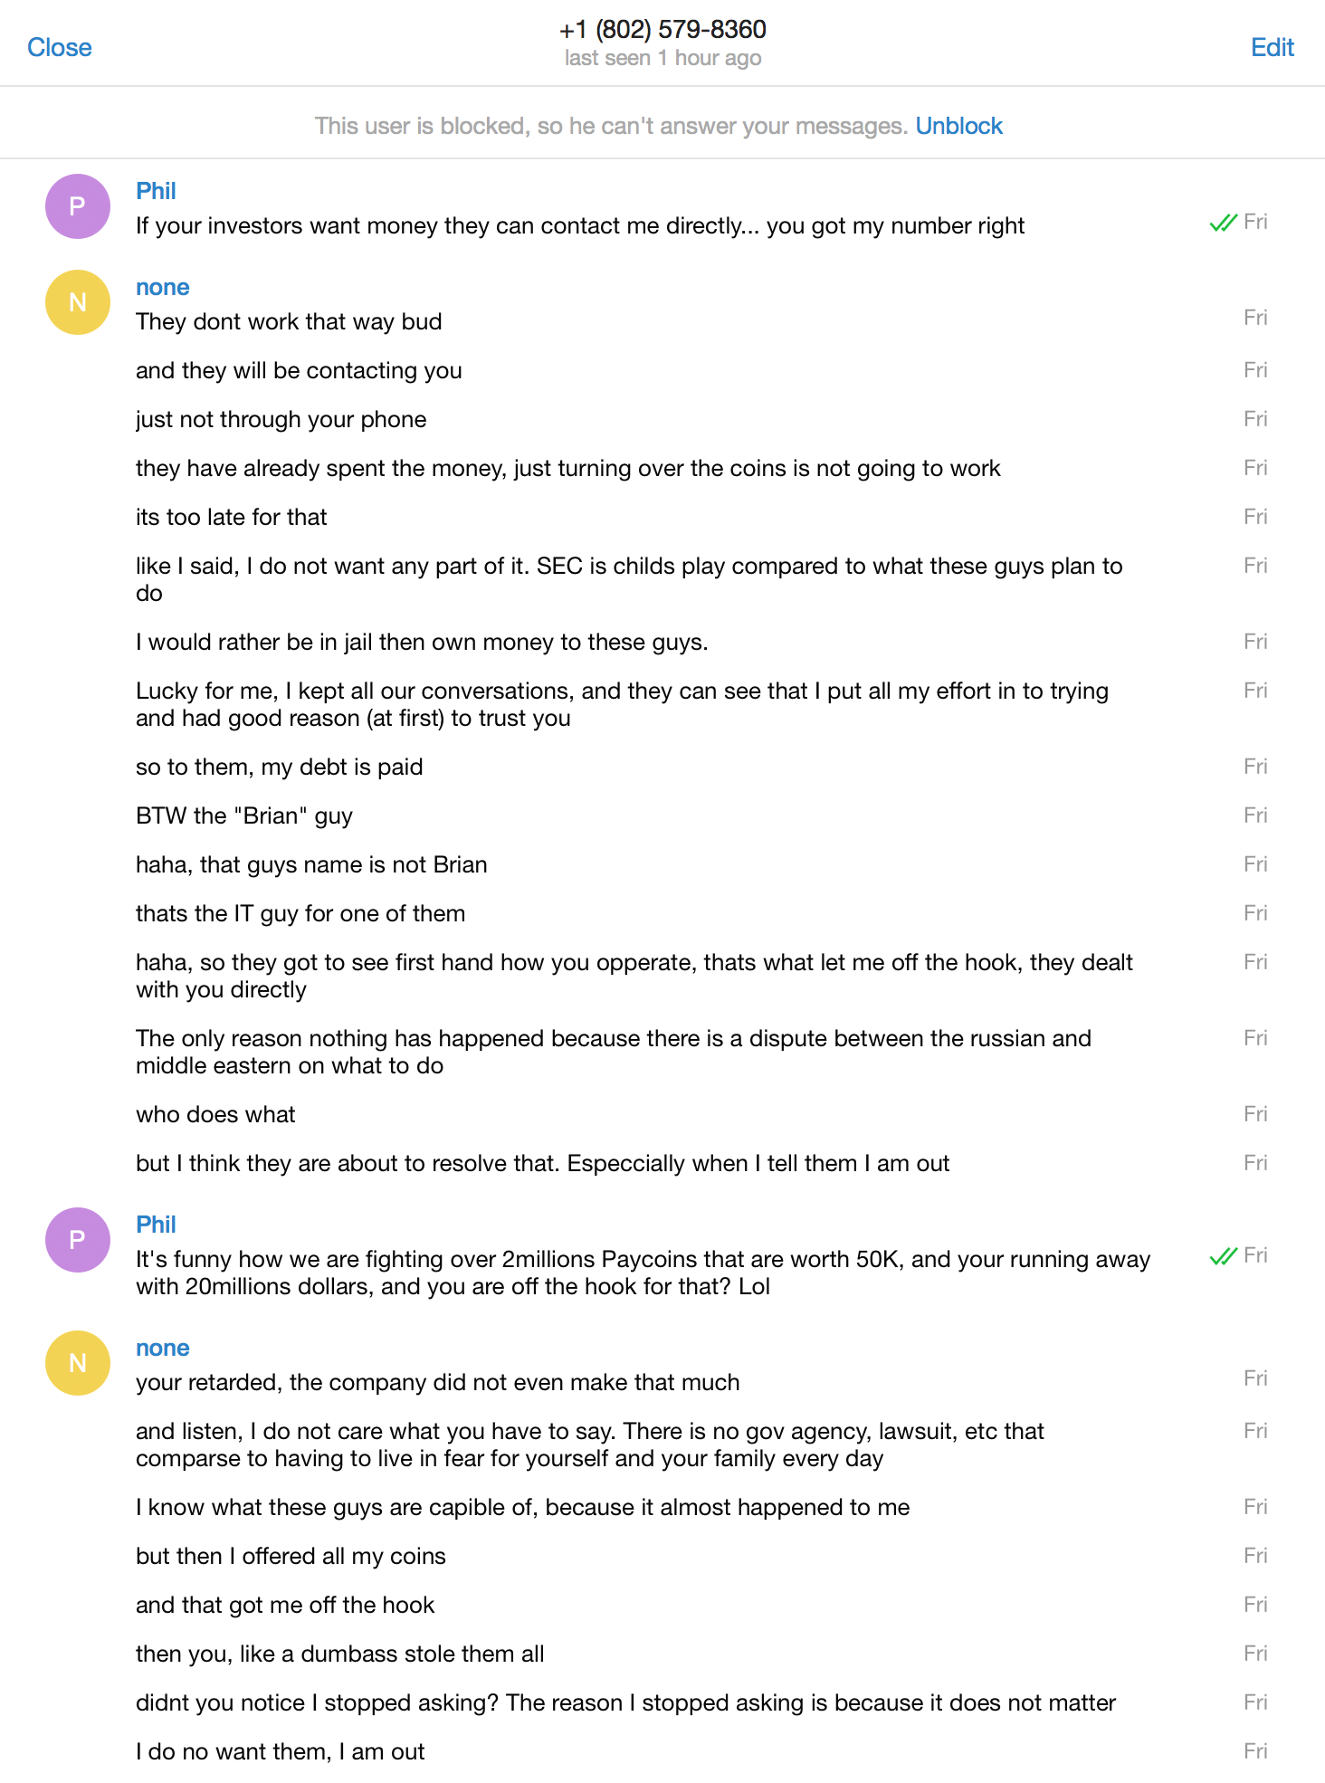Unblock this user via the Unblock link
Image resolution: width=1325 pixels, height=1783 pixels.
pos(958,126)
